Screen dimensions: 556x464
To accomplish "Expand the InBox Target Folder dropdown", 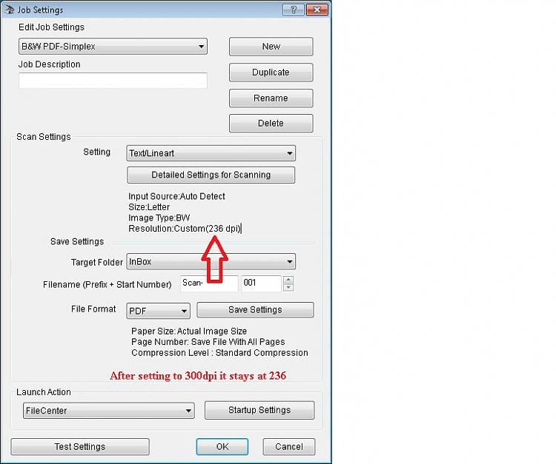I will tap(211, 261).
